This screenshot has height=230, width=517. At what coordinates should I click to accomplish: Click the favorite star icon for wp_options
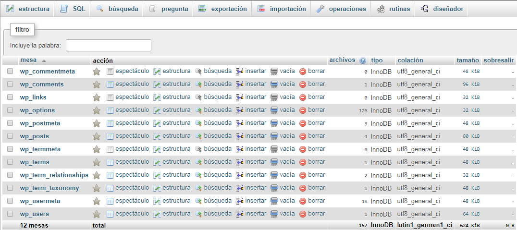(x=96, y=110)
